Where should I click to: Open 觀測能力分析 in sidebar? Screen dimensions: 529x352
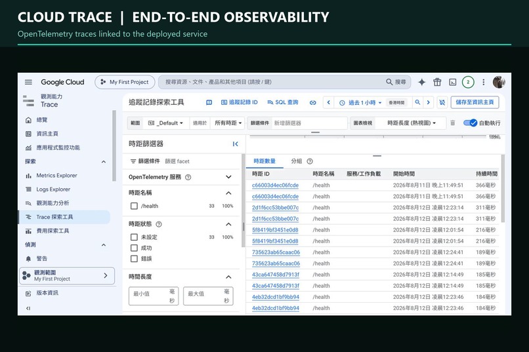(53, 203)
